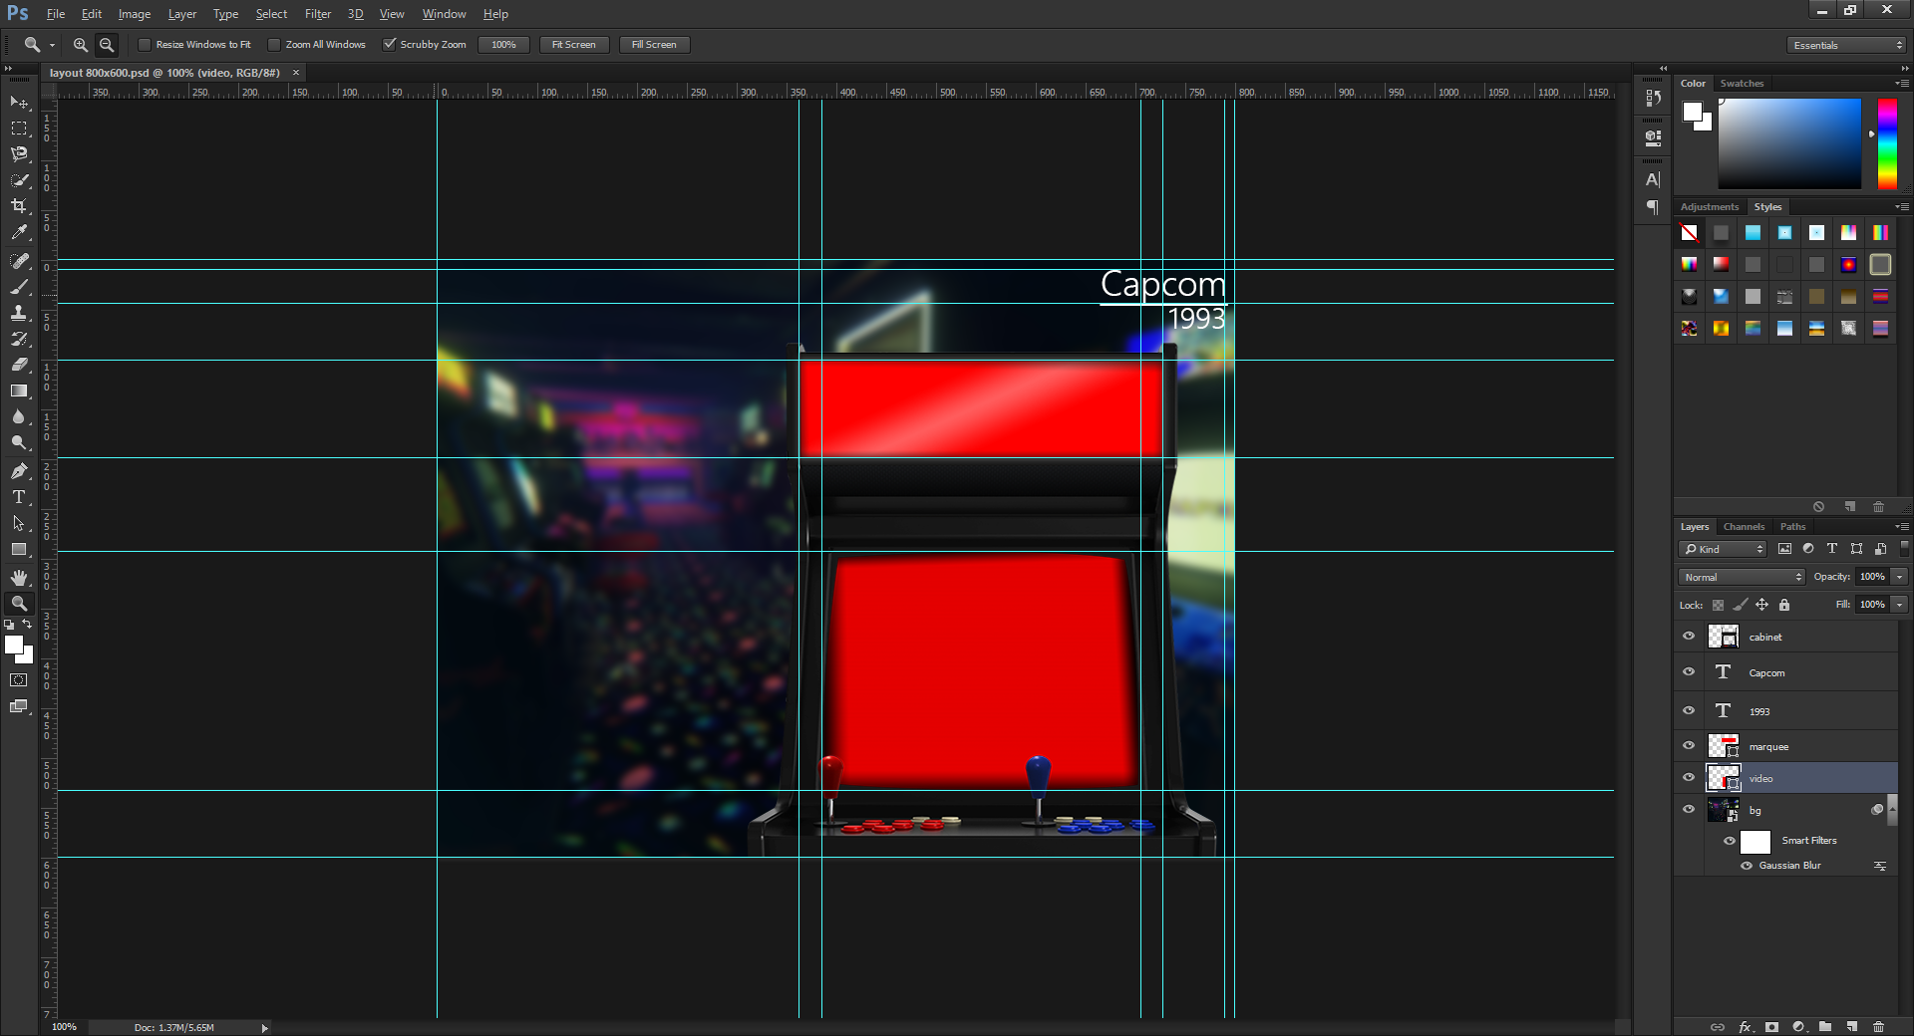Enable Zoom All Windows checkbox
The image size is (1914, 1036).
(x=274, y=45)
